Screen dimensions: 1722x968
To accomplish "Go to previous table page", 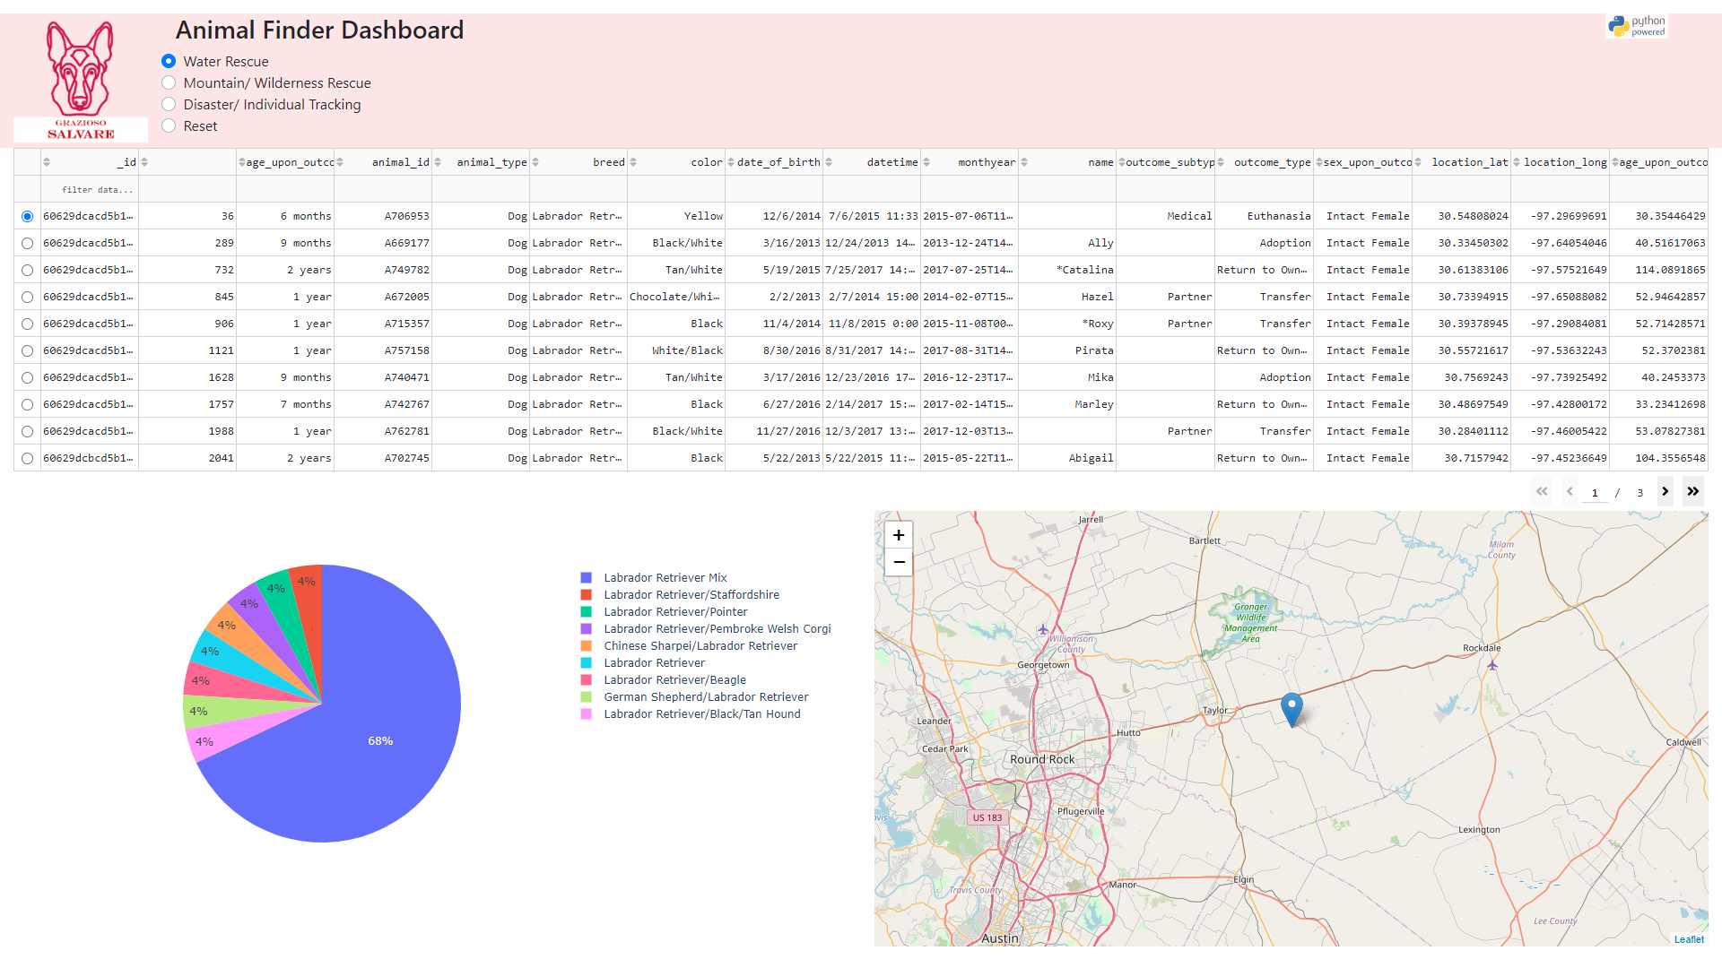I will tap(1570, 491).
